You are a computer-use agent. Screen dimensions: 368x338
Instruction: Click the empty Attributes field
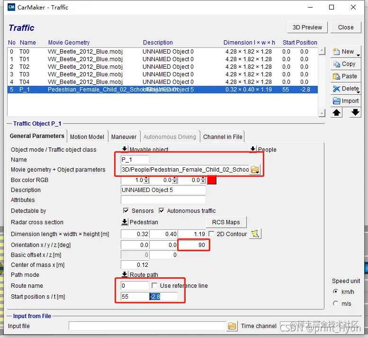pos(163,200)
